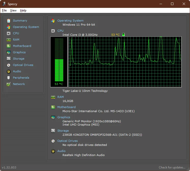Click the green CPU temperature status indicator
Screen dimensions: 190x171
[x=123, y=35]
